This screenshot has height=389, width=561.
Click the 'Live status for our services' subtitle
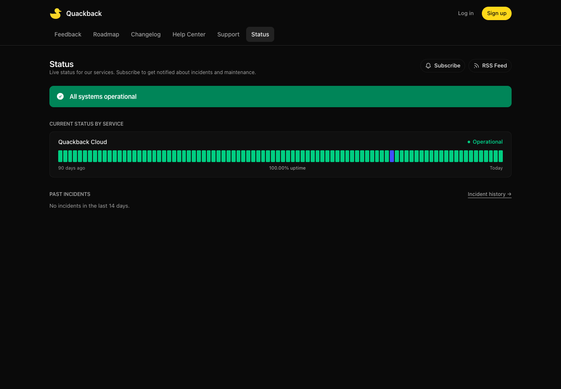click(x=153, y=72)
